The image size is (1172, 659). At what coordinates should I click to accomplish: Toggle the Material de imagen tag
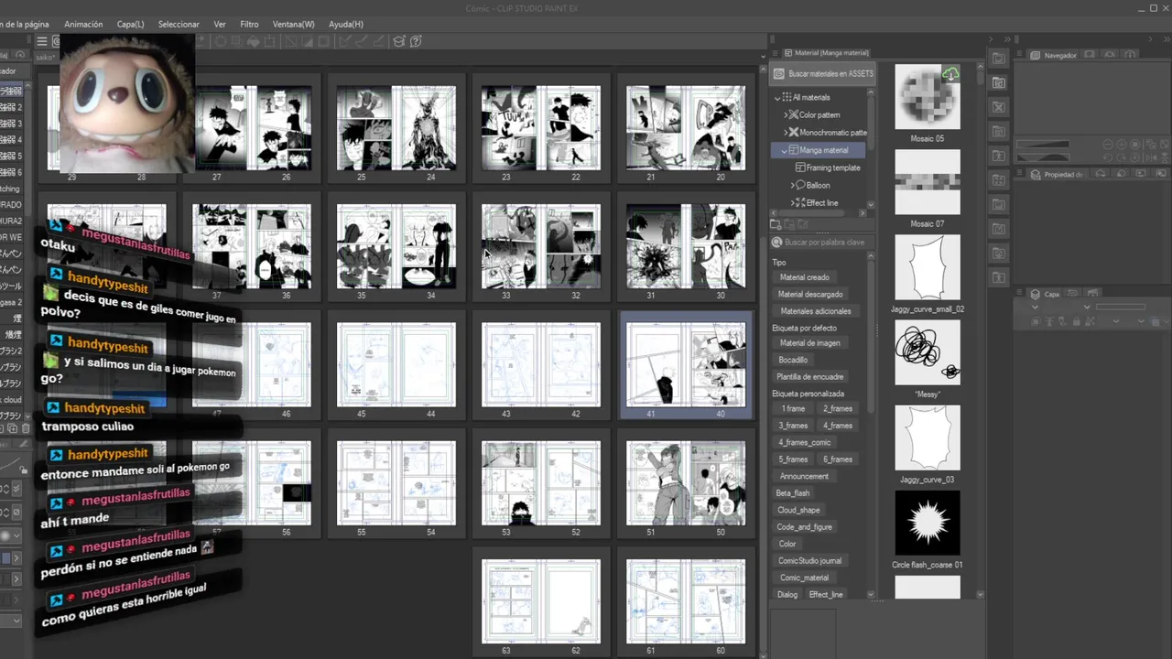(809, 343)
